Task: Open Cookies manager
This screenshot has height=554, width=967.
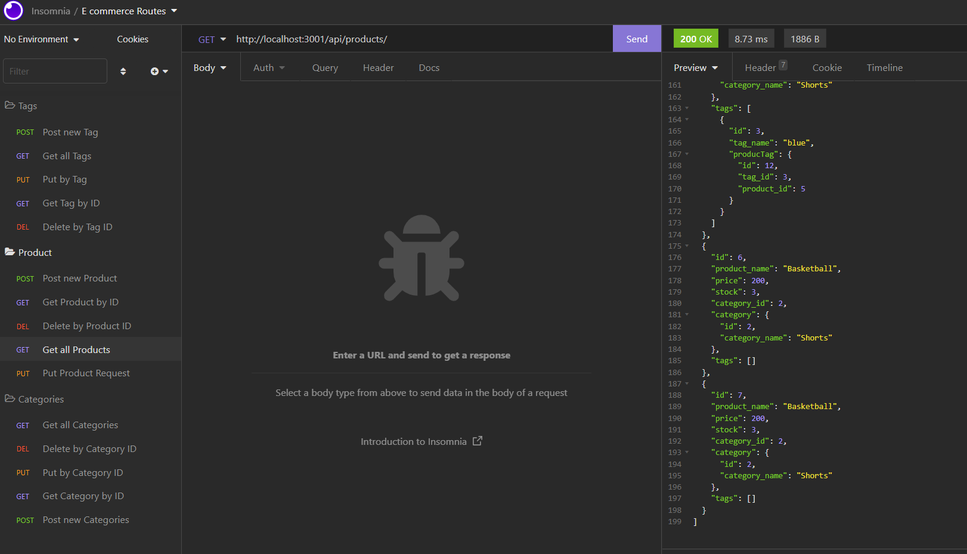Action: coord(132,39)
